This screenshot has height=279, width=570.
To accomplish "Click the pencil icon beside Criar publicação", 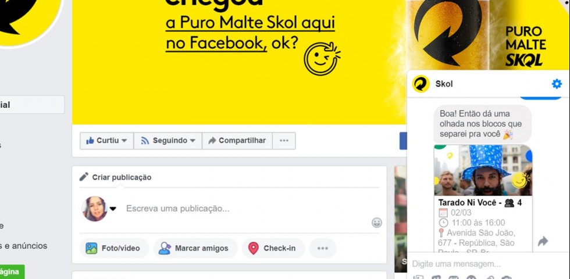I will point(84,177).
